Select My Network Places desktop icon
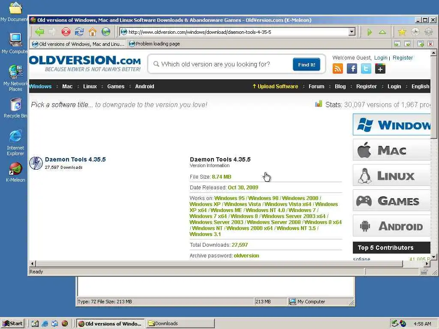The width and height of the screenshot is (439, 329). pyautogui.click(x=15, y=78)
